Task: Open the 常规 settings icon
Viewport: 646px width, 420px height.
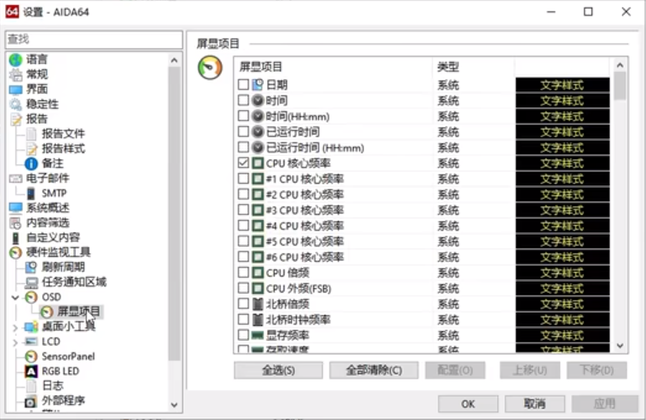Action: pyautogui.click(x=16, y=74)
